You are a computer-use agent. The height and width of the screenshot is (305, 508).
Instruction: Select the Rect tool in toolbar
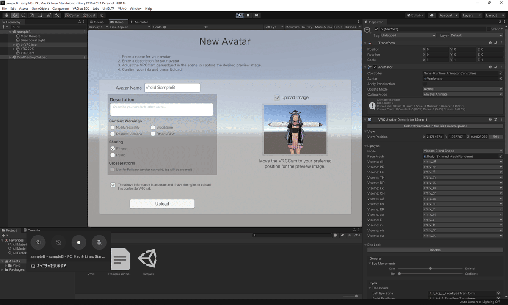40,15
